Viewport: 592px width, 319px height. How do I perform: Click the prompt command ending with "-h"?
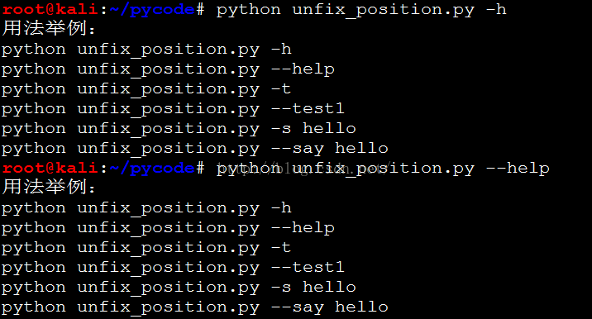[361, 10]
